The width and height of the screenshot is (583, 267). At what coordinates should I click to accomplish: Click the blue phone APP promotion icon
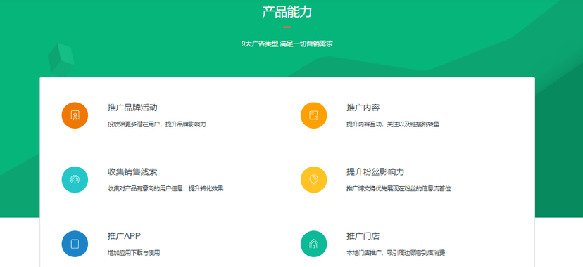(75, 244)
